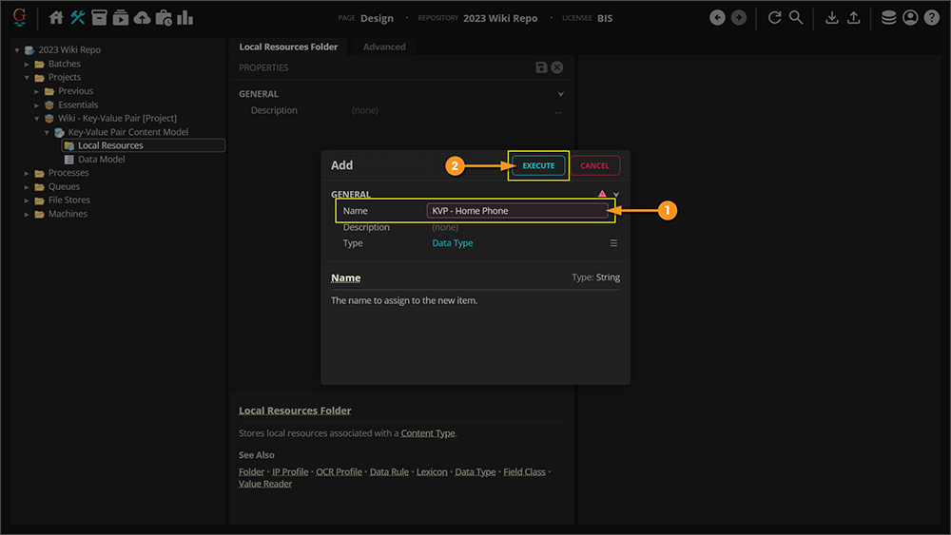The image size is (951, 535).
Task: Open search with the magnifier icon
Action: [x=796, y=18]
